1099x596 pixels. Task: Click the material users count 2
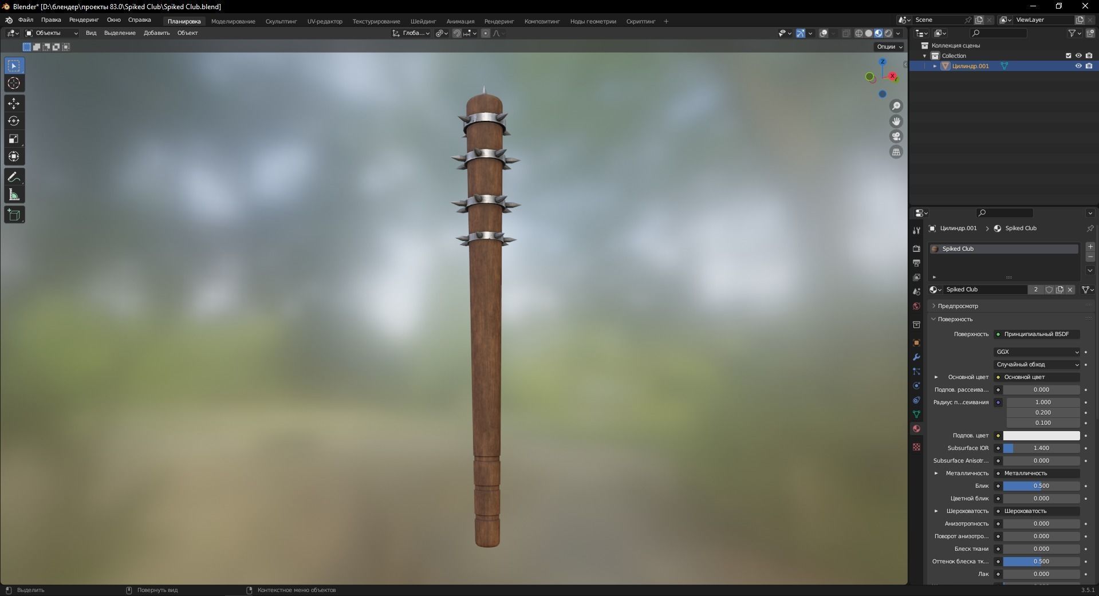pos(1035,290)
